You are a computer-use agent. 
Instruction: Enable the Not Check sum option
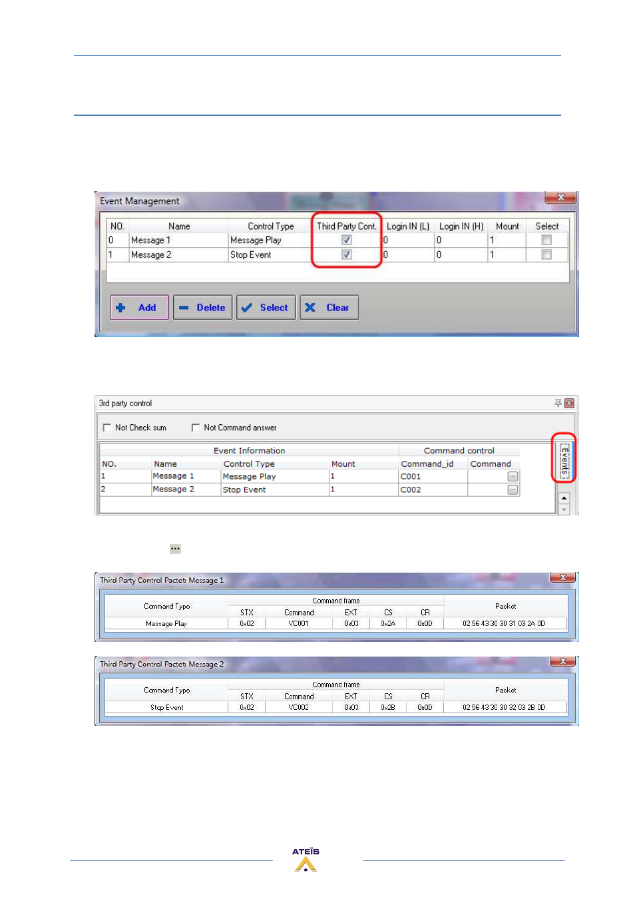pos(107,428)
